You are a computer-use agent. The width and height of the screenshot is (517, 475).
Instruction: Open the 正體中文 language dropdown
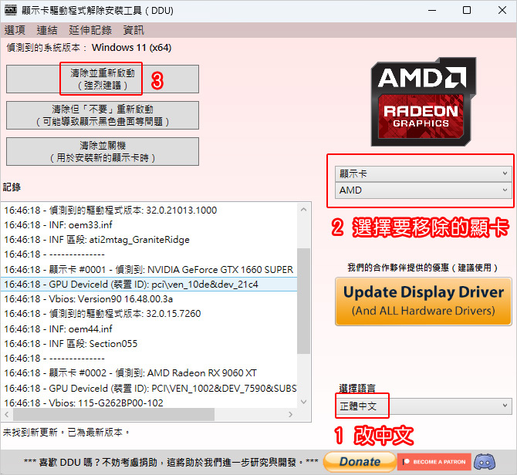424,406
